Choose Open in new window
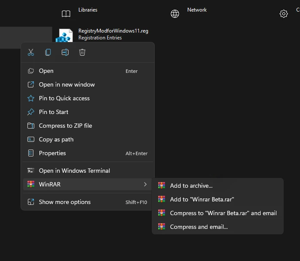This screenshot has height=261, width=300. (88, 84)
